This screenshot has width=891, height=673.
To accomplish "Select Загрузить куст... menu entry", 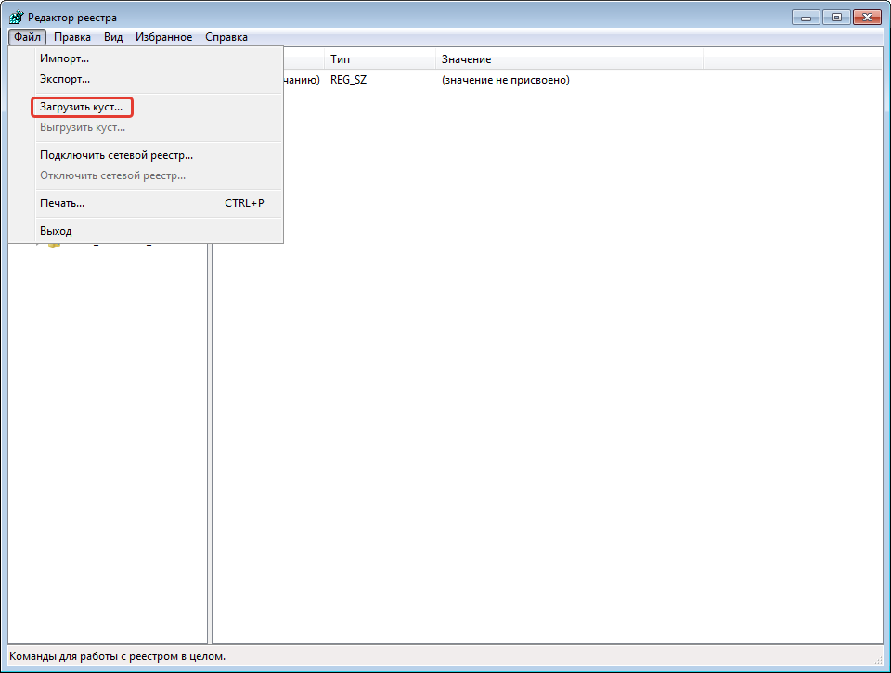I will point(82,107).
